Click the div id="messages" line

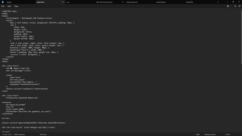point(18,71)
